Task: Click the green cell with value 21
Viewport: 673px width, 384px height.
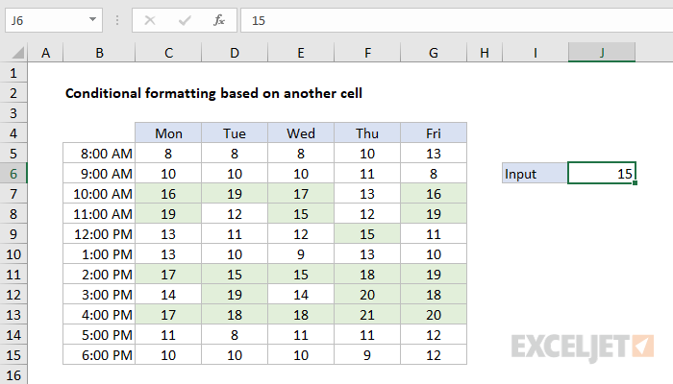Action: click(367, 314)
